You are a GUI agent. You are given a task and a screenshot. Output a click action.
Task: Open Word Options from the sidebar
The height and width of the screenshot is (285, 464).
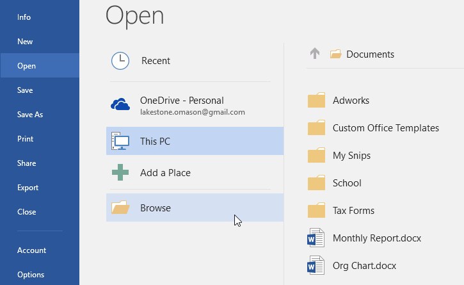[x=31, y=275]
